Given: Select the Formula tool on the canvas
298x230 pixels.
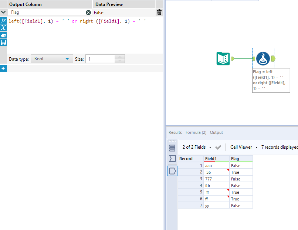Looking at the screenshot, I should 263,58.
